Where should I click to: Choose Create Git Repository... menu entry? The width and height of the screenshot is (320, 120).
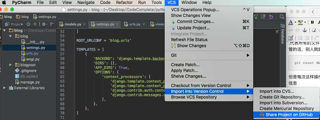coord(282,97)
